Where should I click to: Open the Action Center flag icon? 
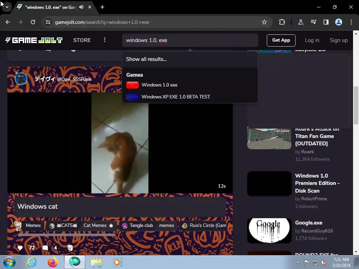[306, 262]
